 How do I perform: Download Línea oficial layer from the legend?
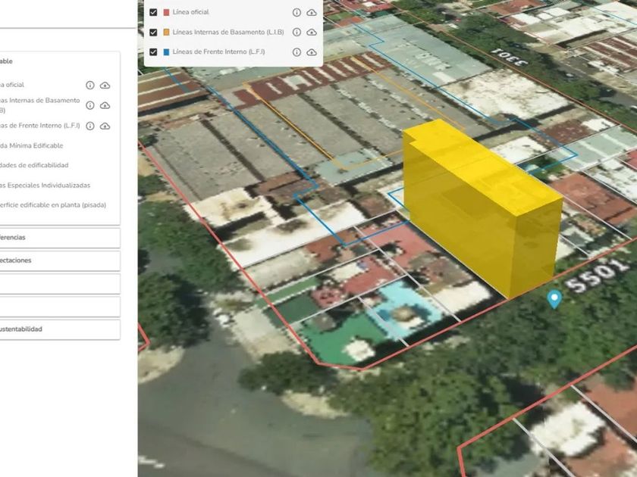pyautogui.click(x=312, y=13)
